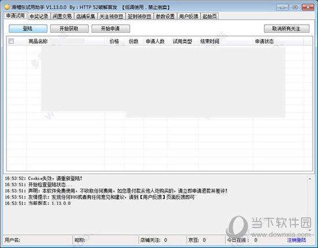Select the log line 'Cookie失效，请重新登陆!'
318x248 pixels.
click(x=43, y=178)
